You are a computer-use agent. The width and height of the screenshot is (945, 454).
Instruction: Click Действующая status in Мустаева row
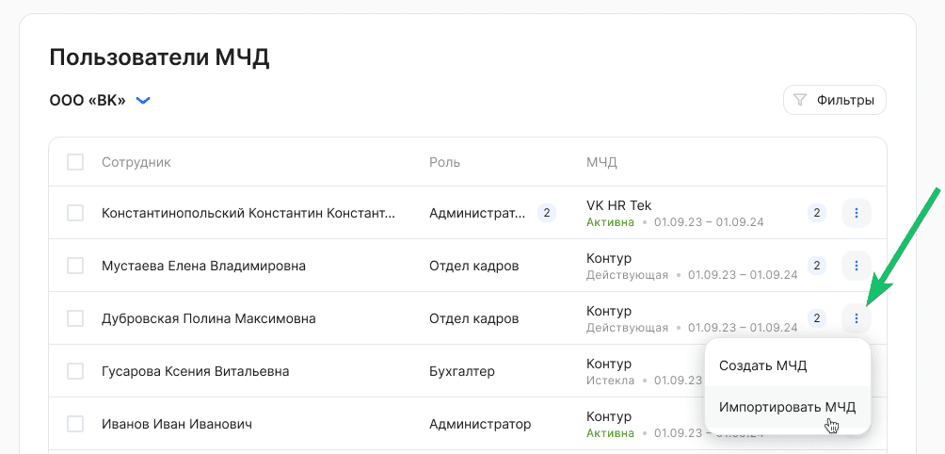[627, 275]
